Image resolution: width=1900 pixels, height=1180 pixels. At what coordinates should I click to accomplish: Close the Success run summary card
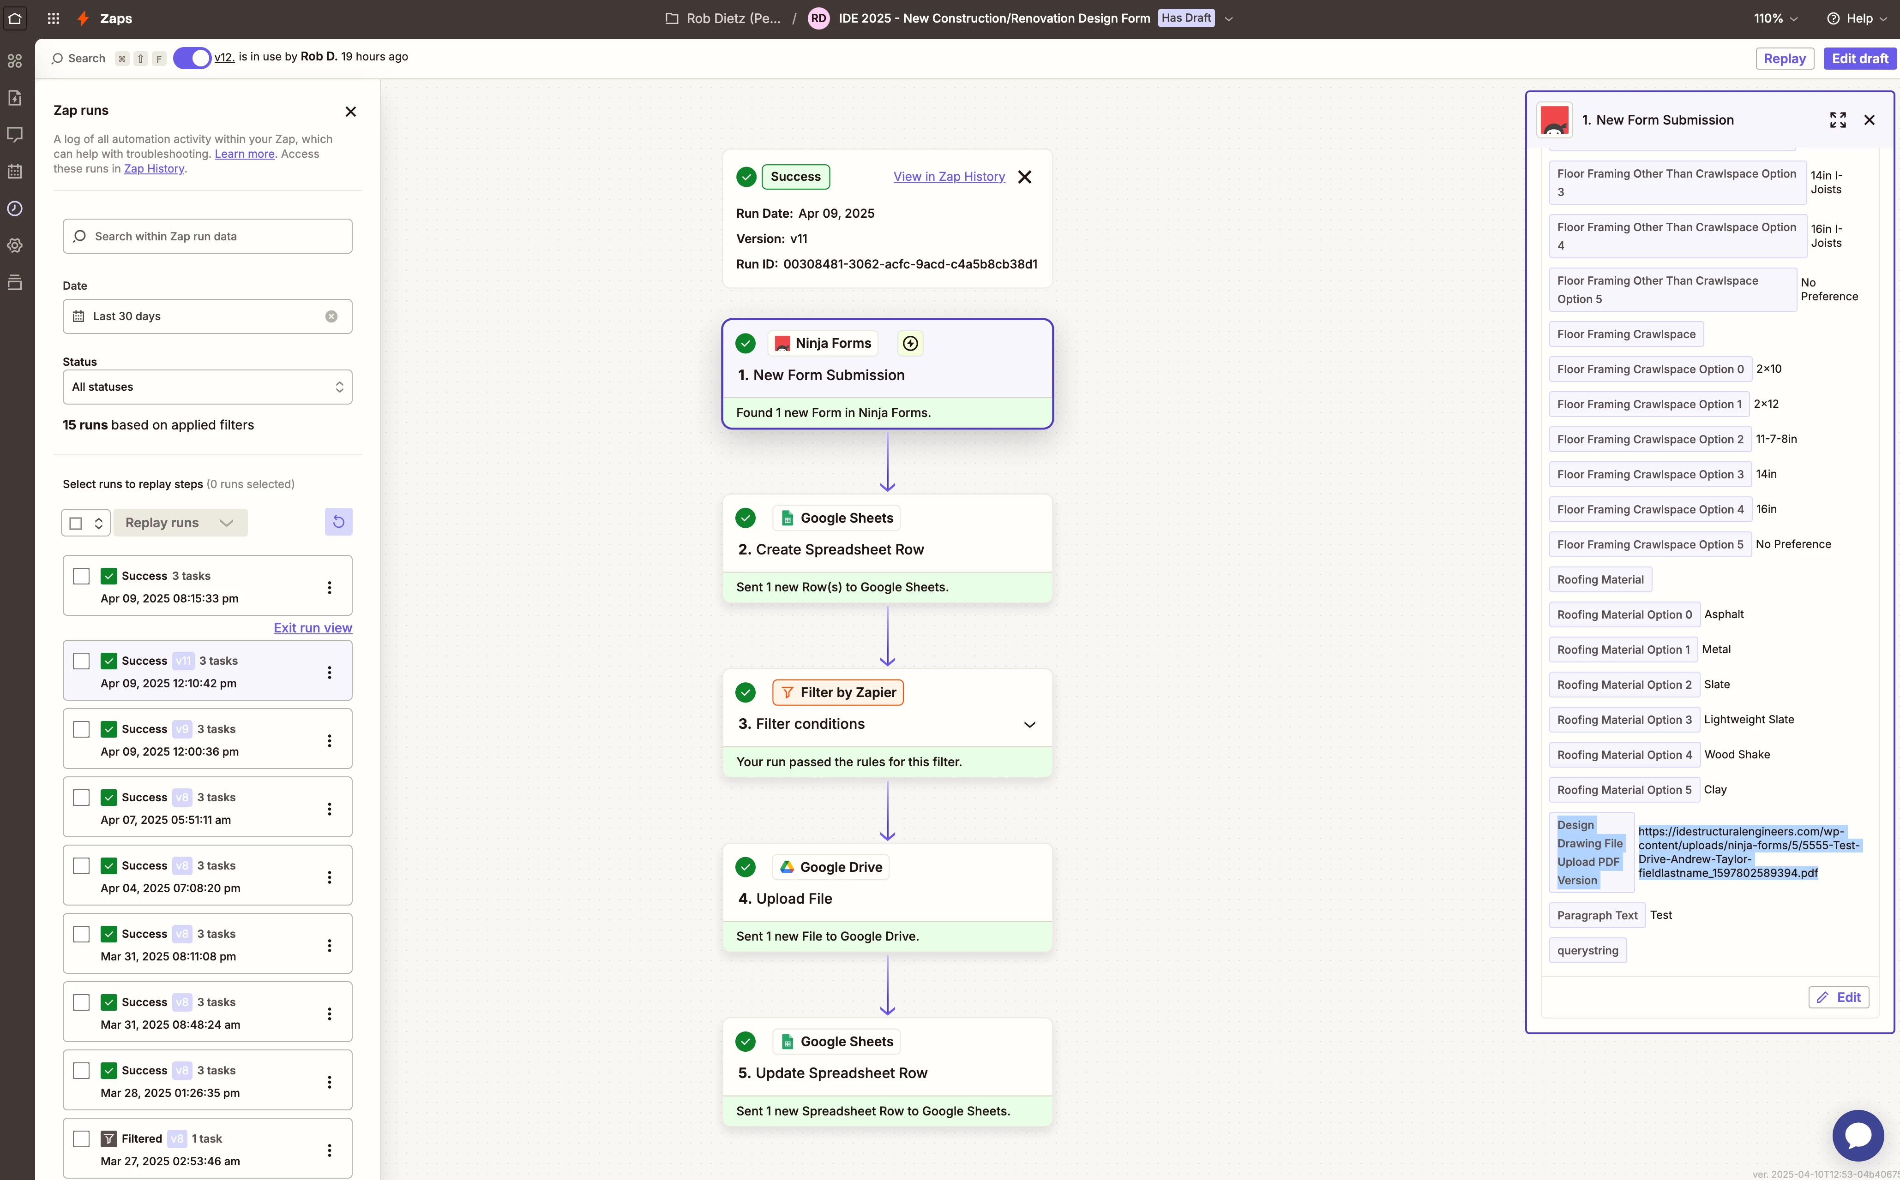tap(1025, 177)
